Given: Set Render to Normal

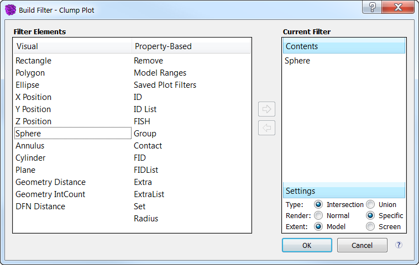Looking at the screenshot, I should (x=318, y=216).
